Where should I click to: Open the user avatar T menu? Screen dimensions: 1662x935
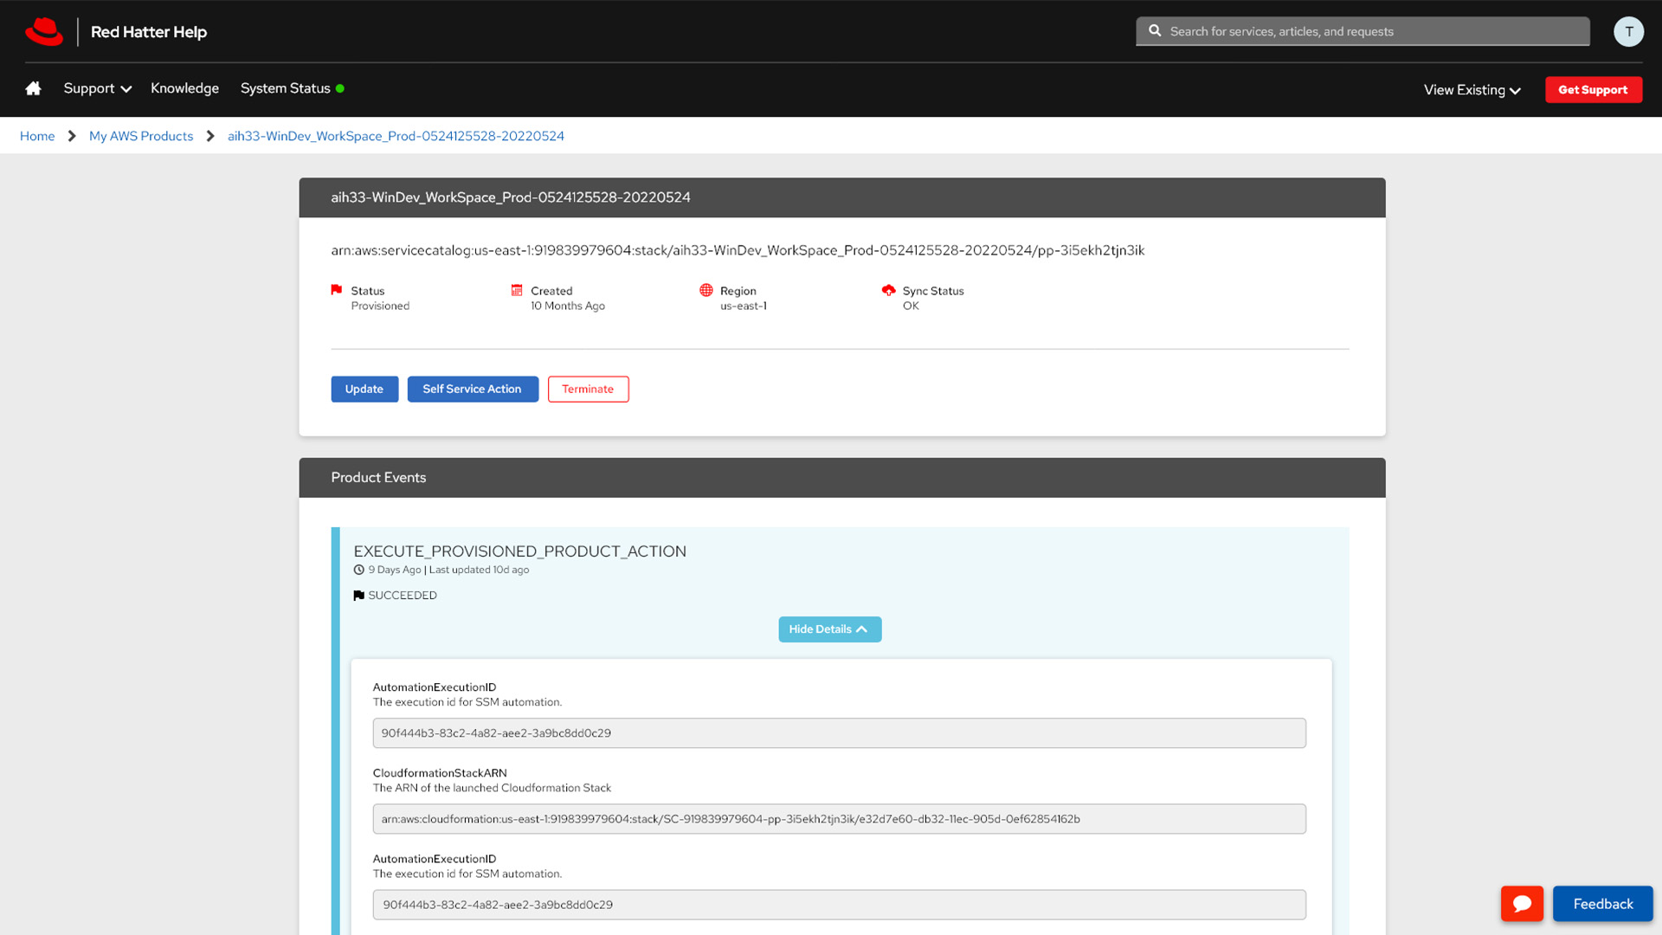point(1628,31)
